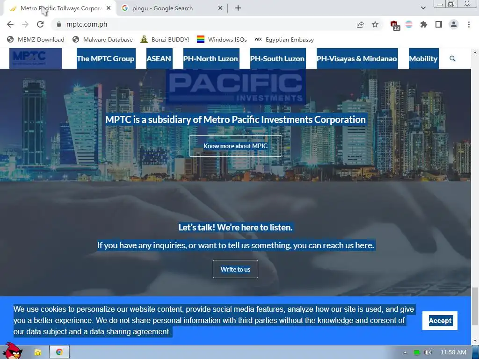The image size is (479, 359).
Task: Open the Windows ISOs bookmark
Action: pyautogui.click(x=222, y=39)
